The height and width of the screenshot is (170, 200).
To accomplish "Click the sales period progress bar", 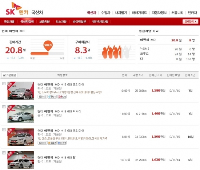I will 47,54.
